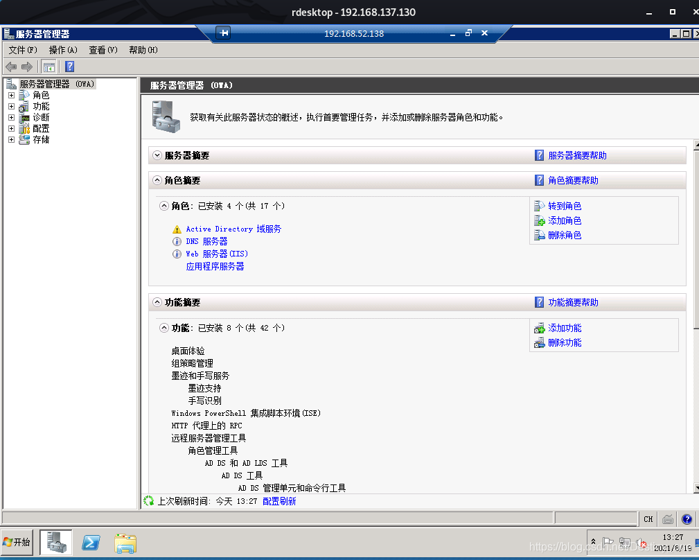Select the 配置 tree node icon

tap(24, 128)
